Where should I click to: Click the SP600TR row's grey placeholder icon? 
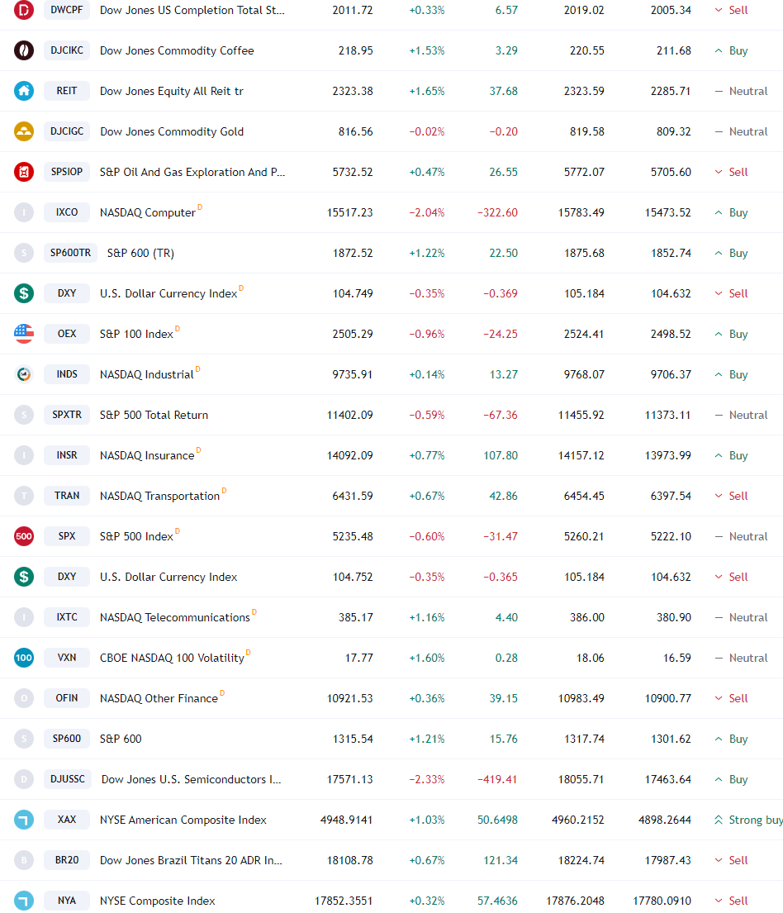point(24,253)
